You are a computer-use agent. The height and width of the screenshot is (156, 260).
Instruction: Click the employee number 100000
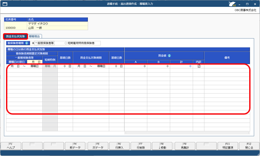point(10,28)
